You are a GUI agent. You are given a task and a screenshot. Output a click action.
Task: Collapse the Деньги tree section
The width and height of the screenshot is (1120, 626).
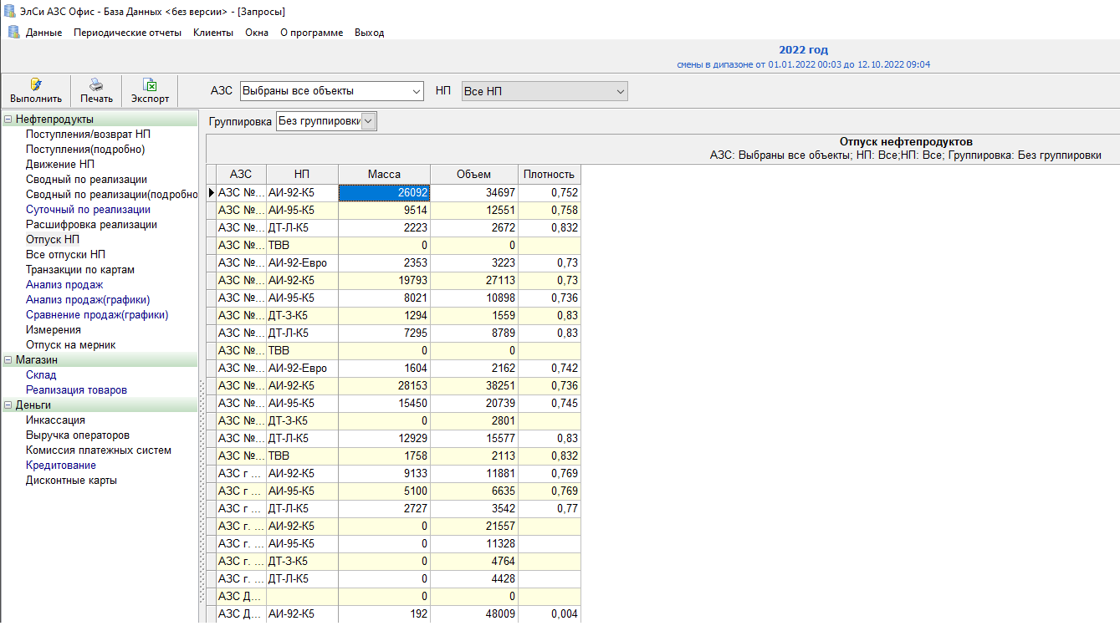pos(8,405)
